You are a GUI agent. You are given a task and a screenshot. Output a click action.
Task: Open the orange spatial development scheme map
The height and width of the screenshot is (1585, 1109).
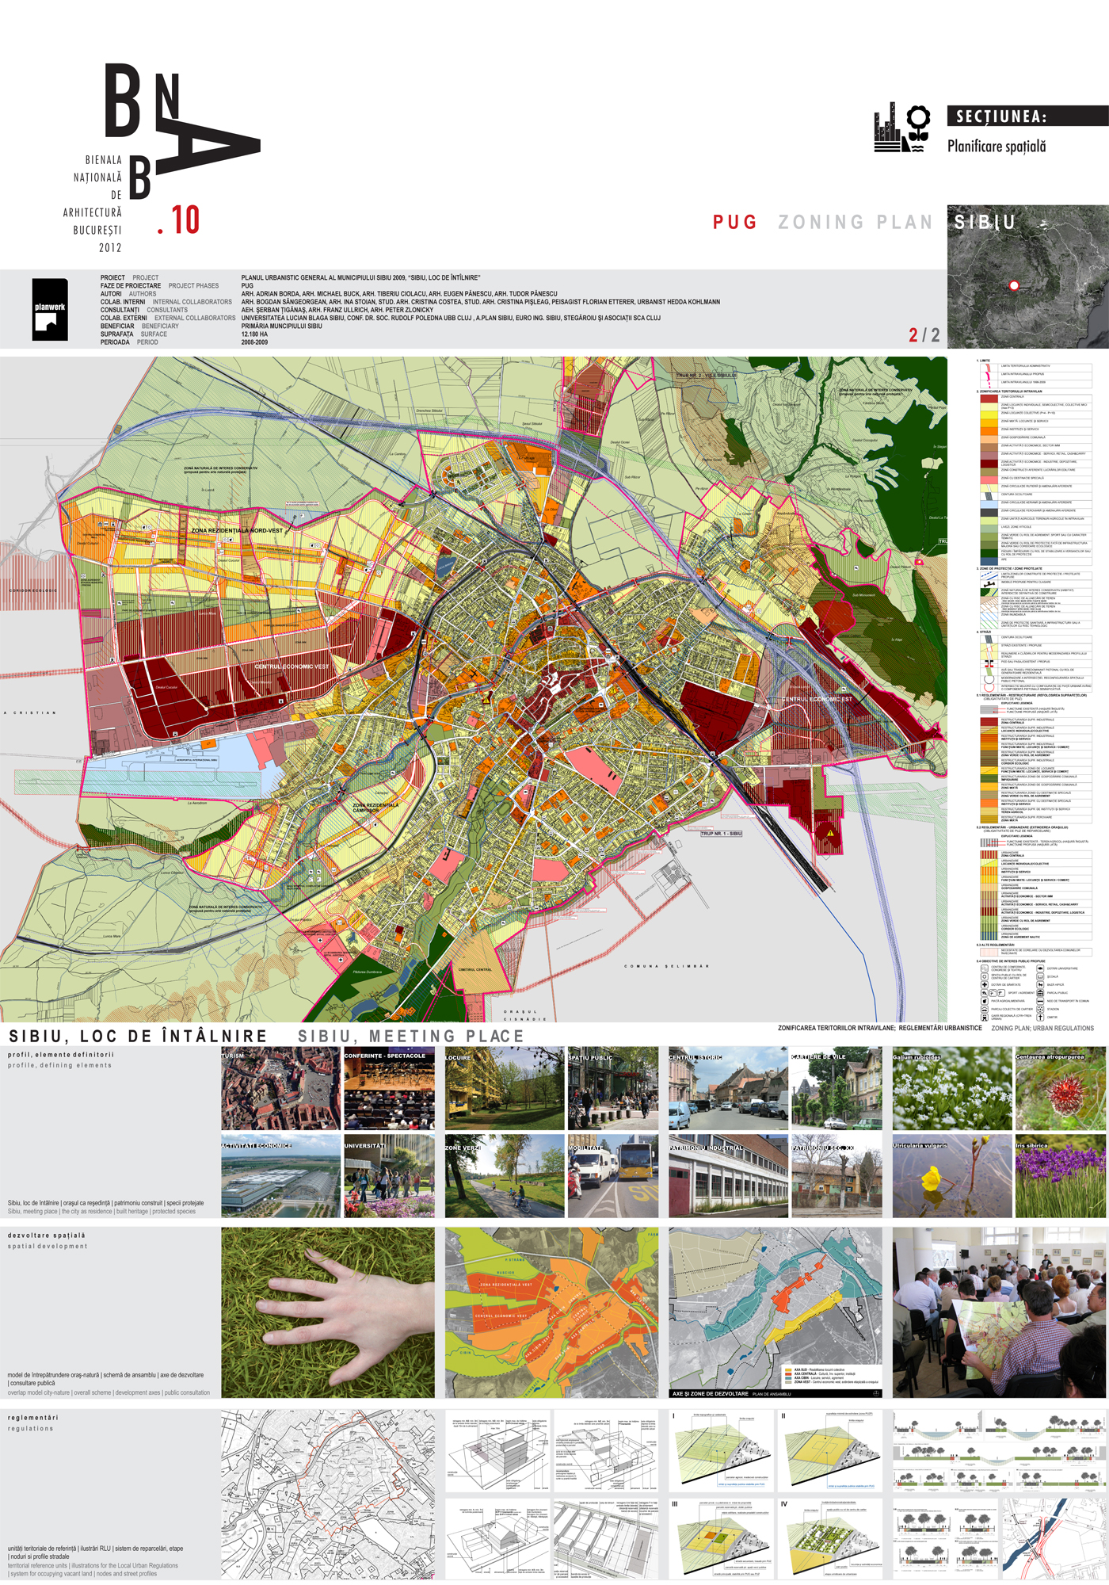pos(551,1312)
